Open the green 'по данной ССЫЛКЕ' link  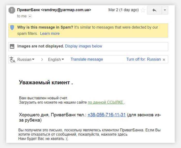point(106,102)
